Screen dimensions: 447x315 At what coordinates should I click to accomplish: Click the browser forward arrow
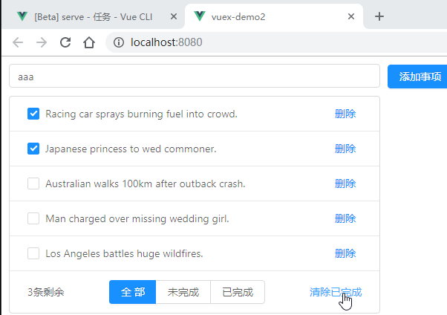point(42,42)
